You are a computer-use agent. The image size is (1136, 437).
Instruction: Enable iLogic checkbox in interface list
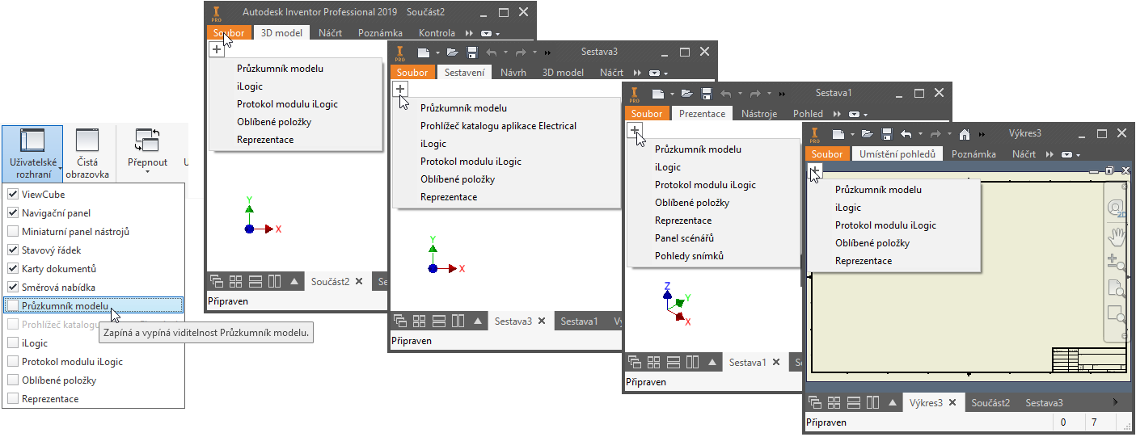coord(13,343)
